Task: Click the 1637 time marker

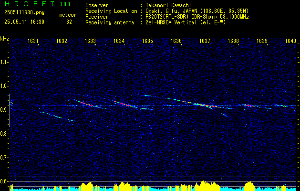Action: coord(205,41)
